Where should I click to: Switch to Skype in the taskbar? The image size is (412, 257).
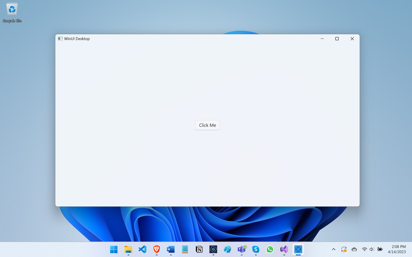click(256, 249)
